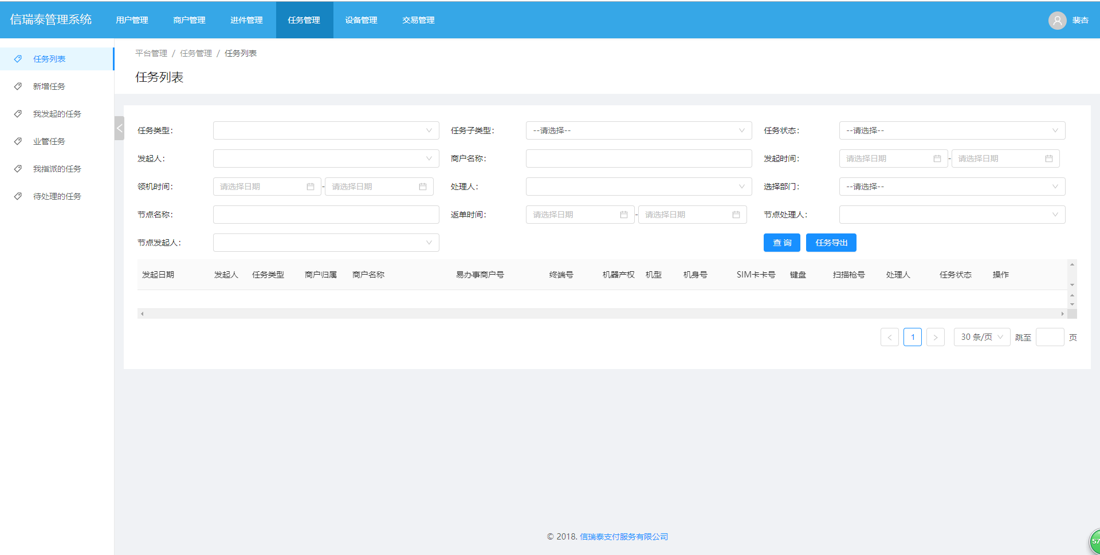Click the 商户名称 input field
This screenshot has width=1100, height=555.
click(638, 158)
